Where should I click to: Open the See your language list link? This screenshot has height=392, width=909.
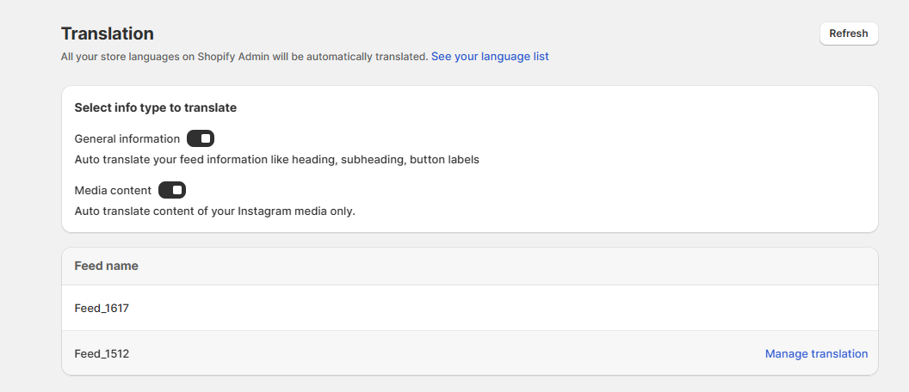490,57
